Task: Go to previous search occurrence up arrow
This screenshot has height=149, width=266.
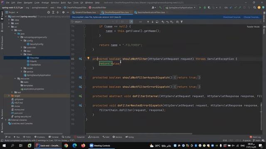Action: [148, 22]
